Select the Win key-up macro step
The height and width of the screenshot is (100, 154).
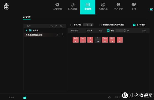pyautogui.click(x=105, y=40)
